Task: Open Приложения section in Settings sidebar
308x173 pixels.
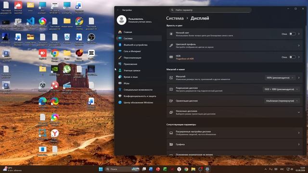Action: point(139,64)
